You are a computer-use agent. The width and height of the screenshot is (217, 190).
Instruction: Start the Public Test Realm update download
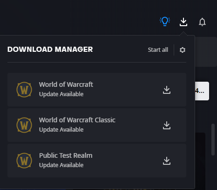167,161
